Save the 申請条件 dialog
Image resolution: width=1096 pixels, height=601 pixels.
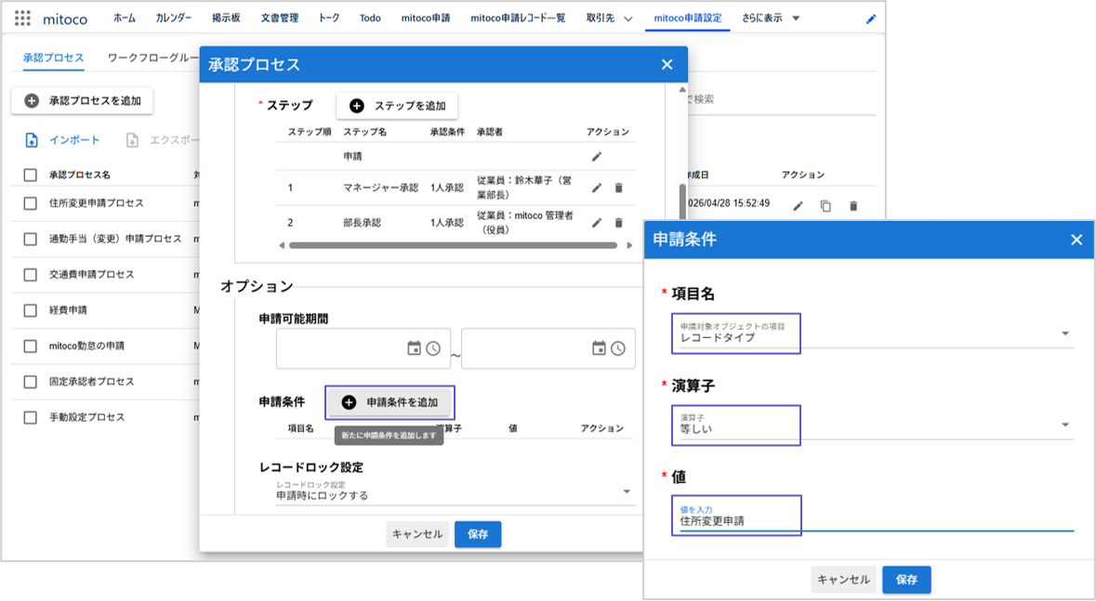click(x=906, y=580)
